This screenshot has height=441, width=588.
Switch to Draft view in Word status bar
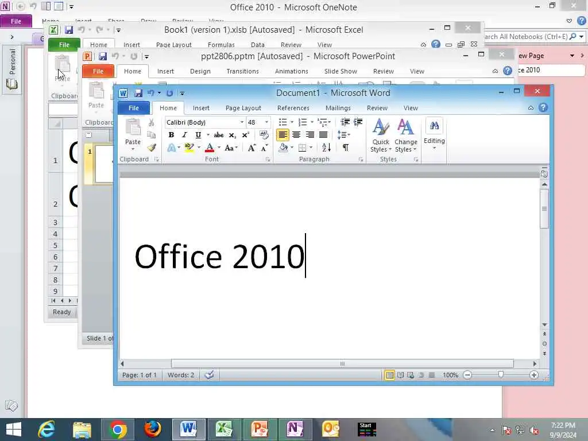(432, 375)
